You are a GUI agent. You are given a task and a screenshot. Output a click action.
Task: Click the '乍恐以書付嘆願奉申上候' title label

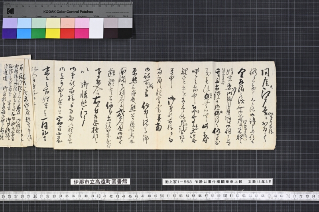pos(218,182)
